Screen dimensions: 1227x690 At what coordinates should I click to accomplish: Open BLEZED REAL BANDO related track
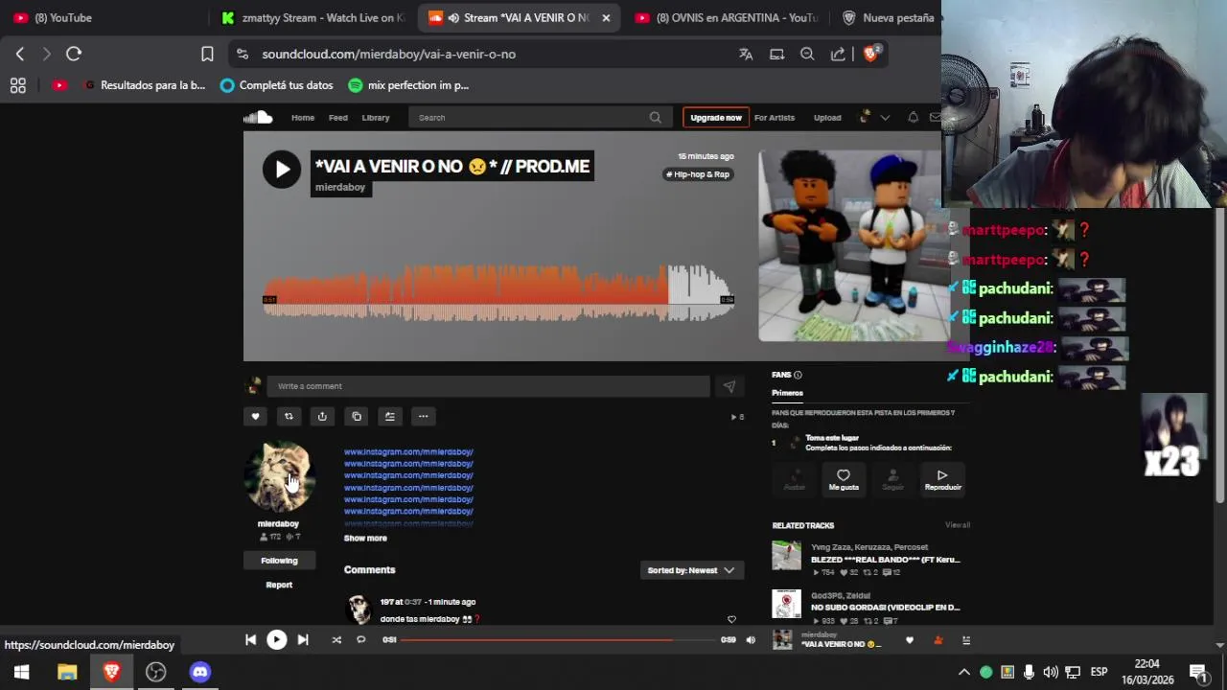pos(885,560)
